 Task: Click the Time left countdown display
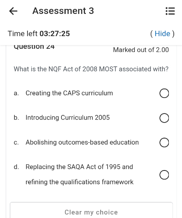point(39,34)
